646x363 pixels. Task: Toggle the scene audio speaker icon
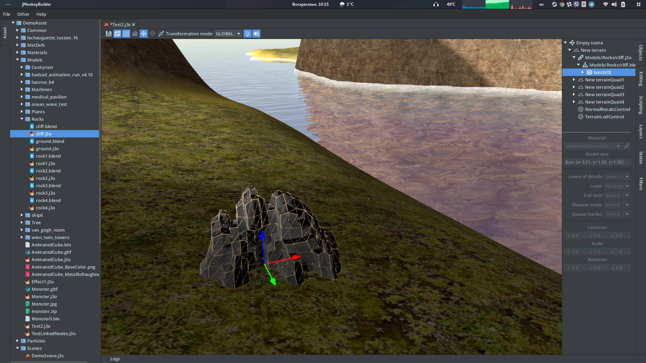pyautogui.click(x=256, y=34)
